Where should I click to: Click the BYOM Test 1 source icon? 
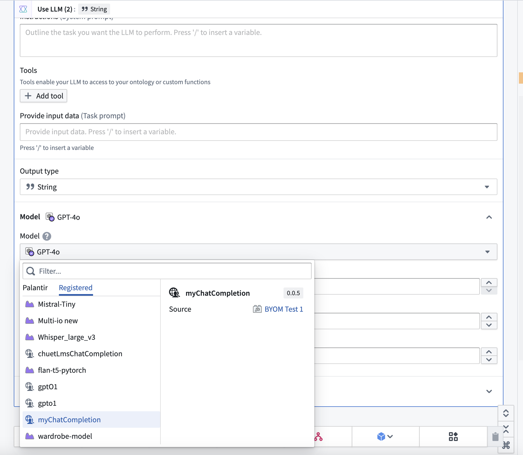[x=257, y=309]
